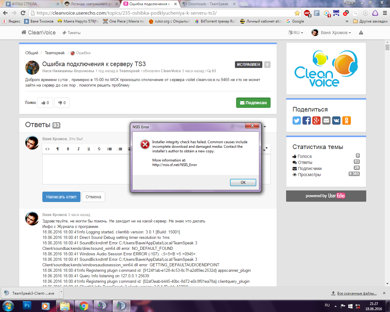Apply italic formatting in reply editor
Screen dimensions: 390x312
(x=78, y=149)
